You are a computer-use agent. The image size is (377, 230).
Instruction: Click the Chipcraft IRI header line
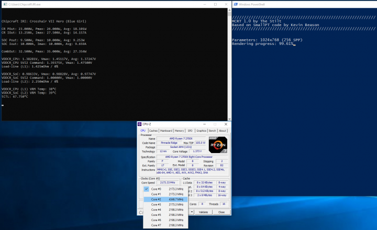[x=44, y=21]
